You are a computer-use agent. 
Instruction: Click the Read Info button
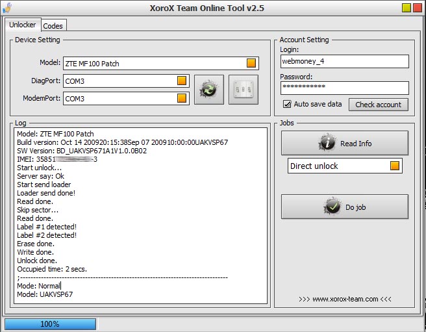[x=345, y=143]
